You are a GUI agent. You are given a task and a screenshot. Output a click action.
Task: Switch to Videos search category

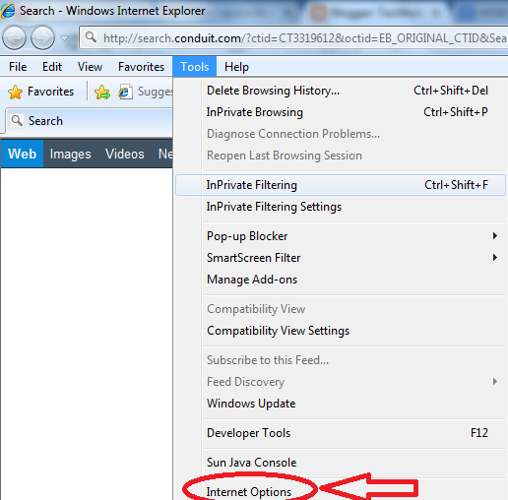125,154
